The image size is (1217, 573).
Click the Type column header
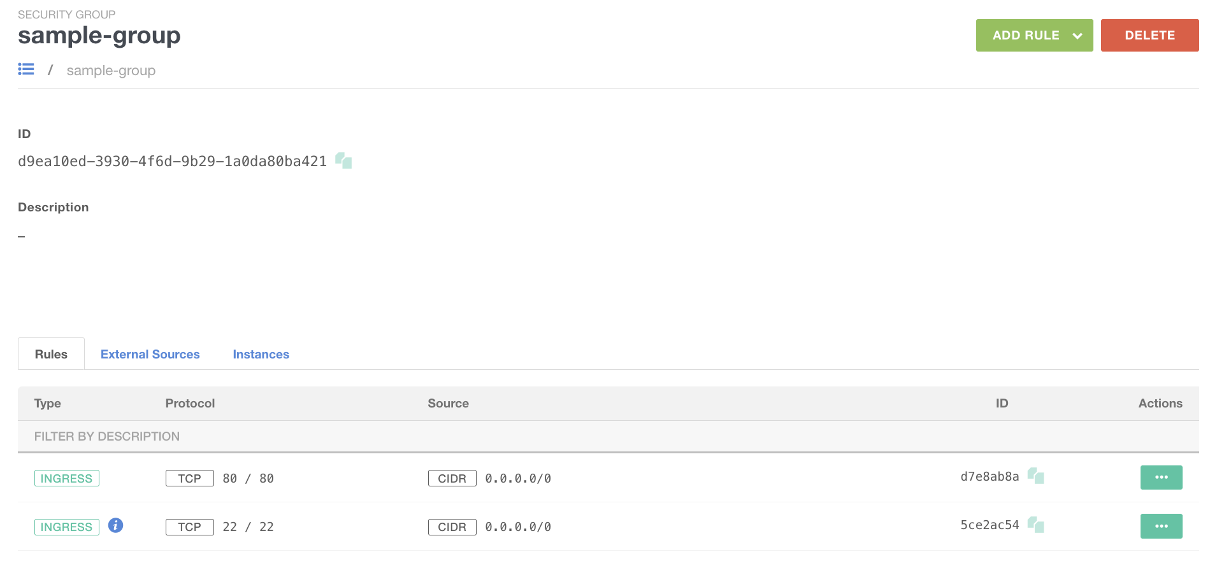pyautogui.click(x=48, y=404)
